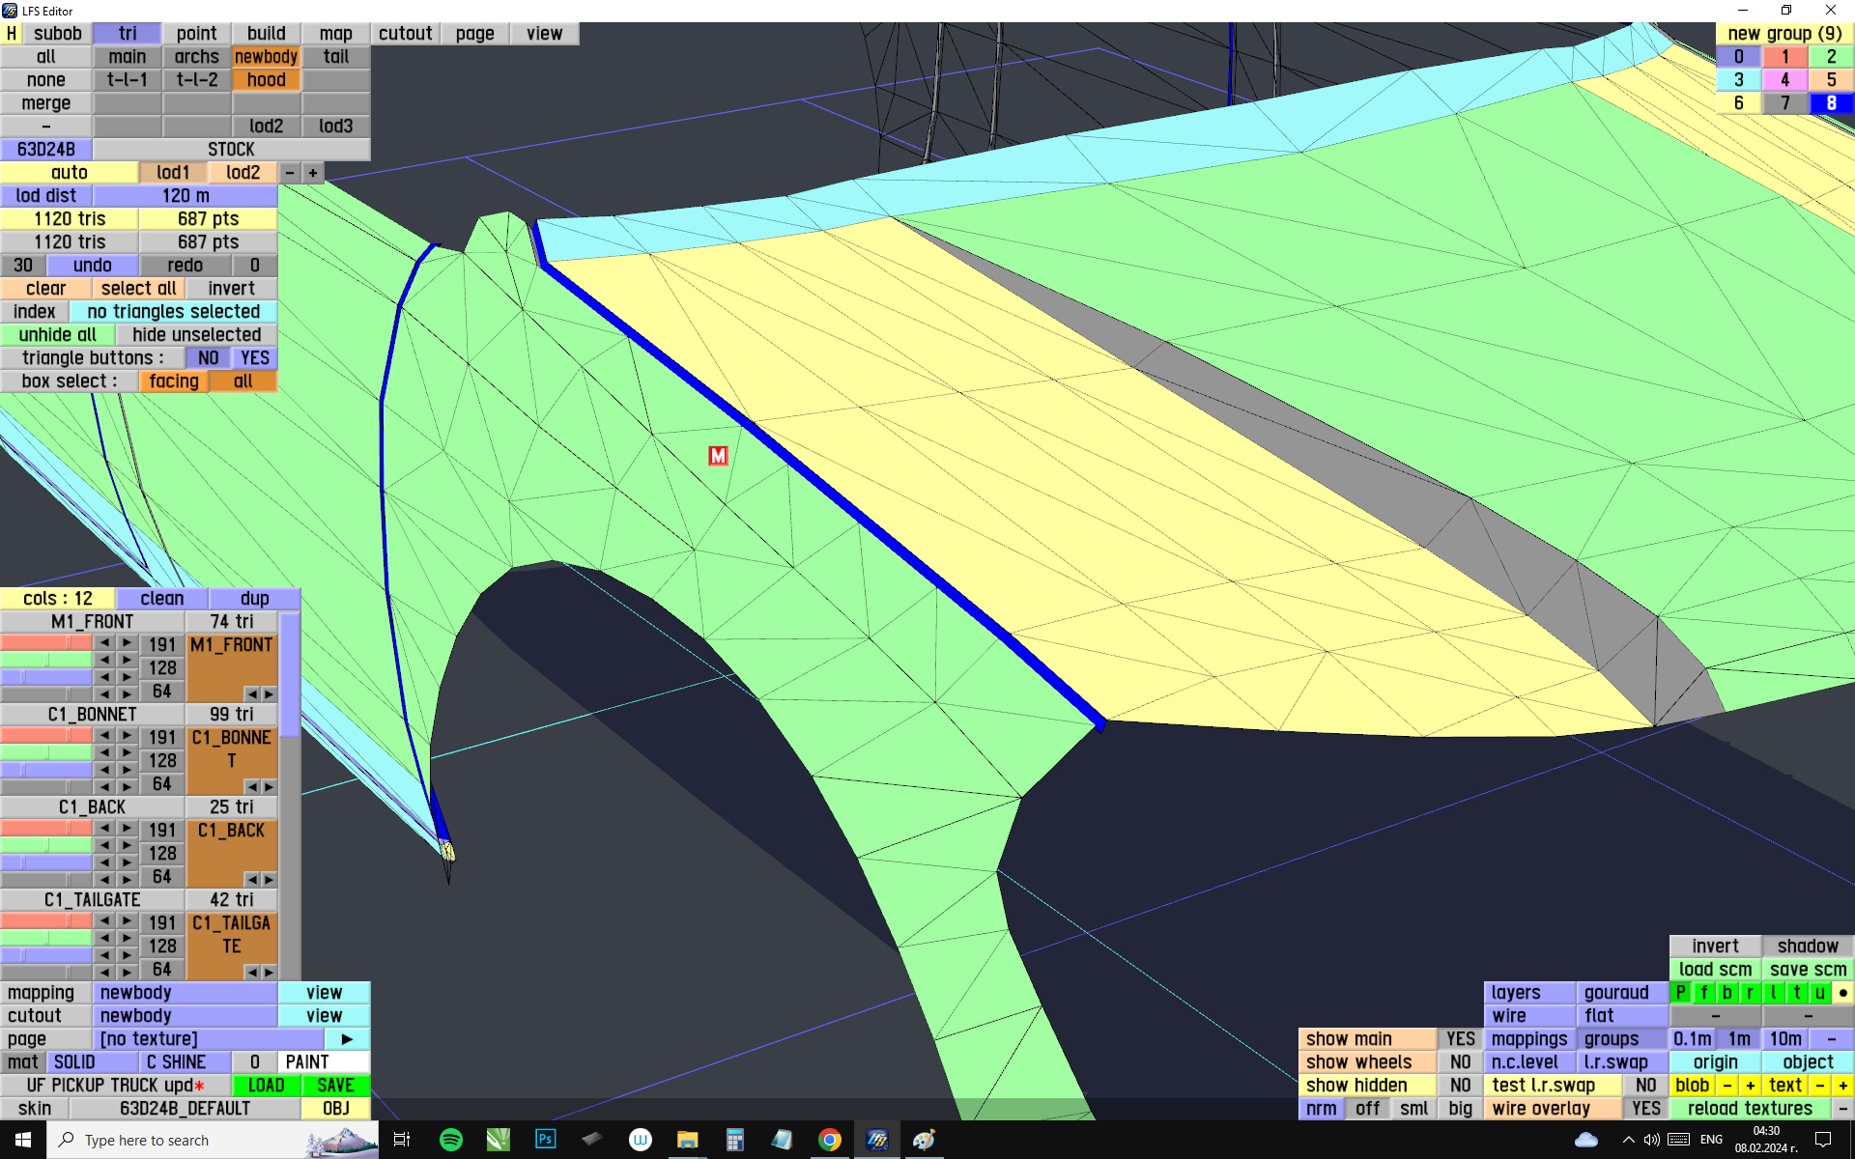1855x1159 pixels.
Task: Click the reload textures button
Action: pyautogui.click(x=1749, y=1109)
